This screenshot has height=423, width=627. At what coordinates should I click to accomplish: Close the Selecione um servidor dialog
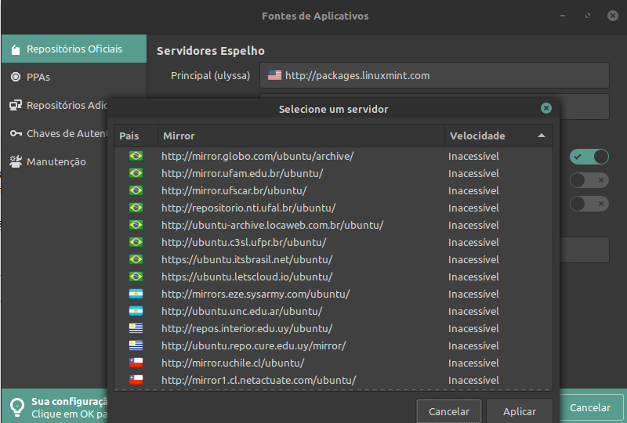(545, 108)
